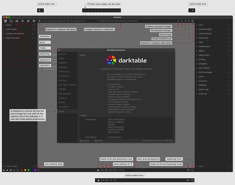Screen dimensions: 235x185
Task: Adjust thumbnail zoom slider in bottom bar
Action: tap(125, 170)
